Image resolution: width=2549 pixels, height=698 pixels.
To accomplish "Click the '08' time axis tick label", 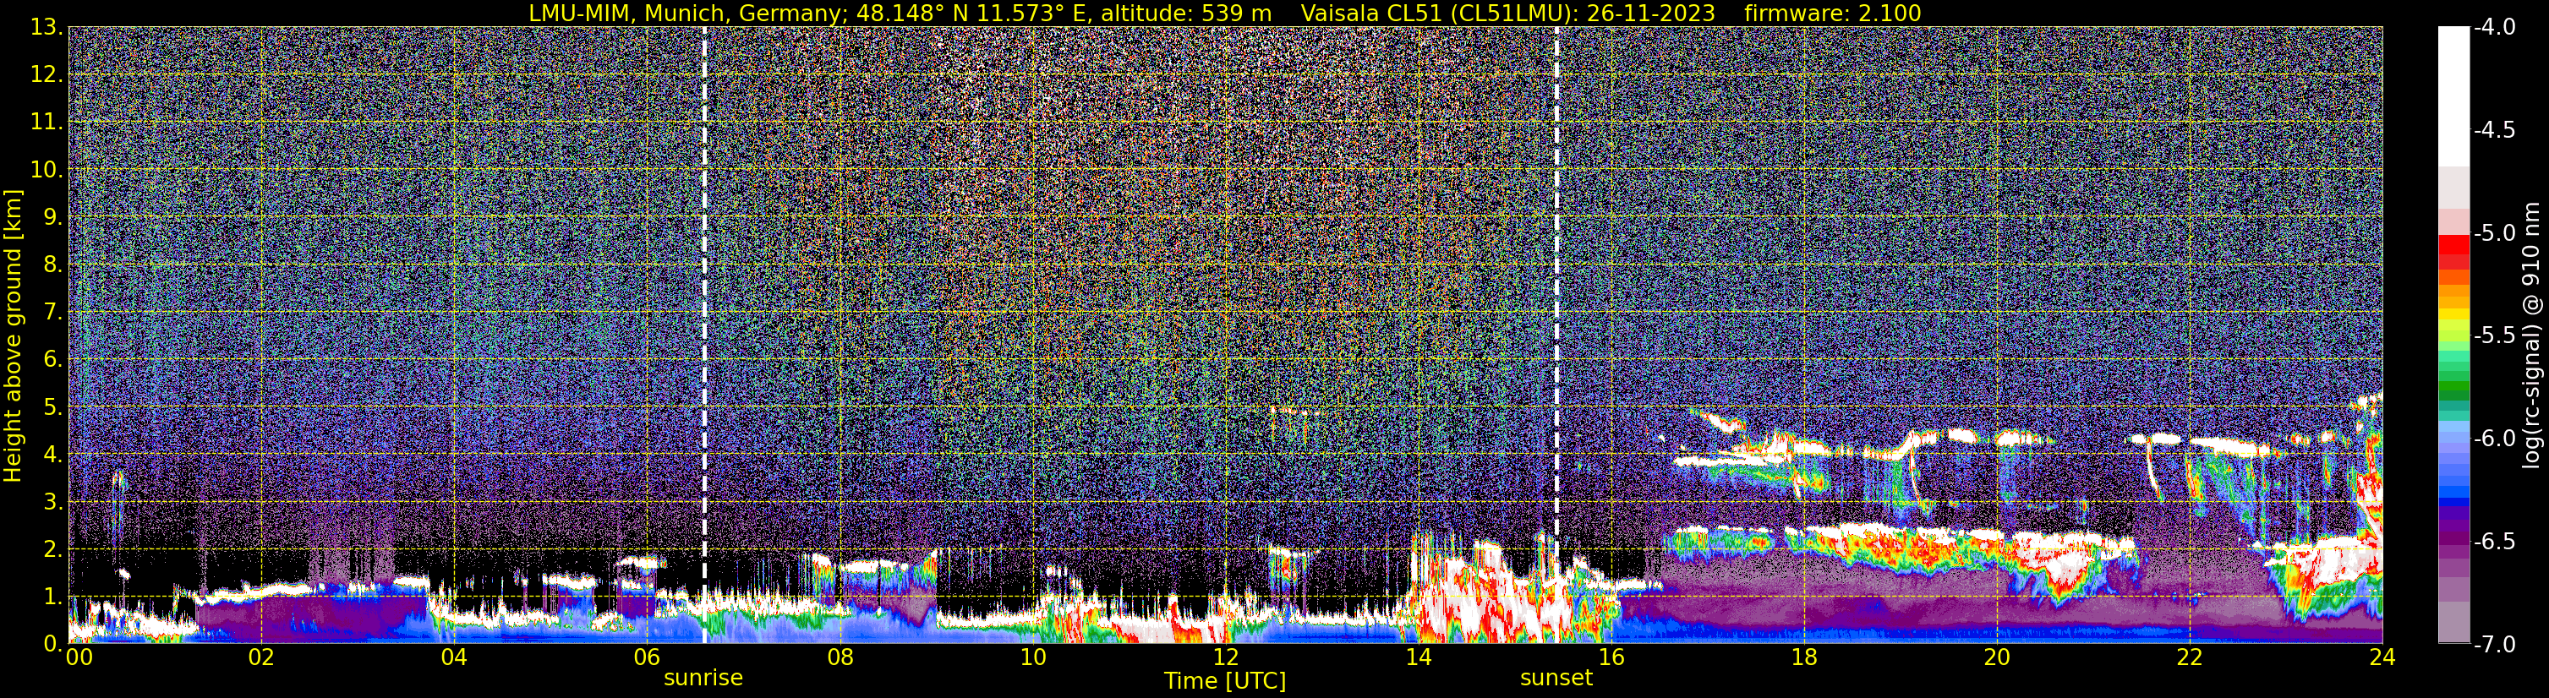I will (x=840, y=658).
